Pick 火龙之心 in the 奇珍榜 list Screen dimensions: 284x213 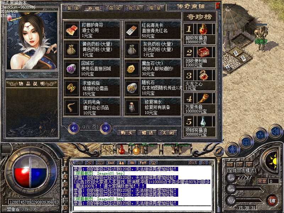click(200, 80)
